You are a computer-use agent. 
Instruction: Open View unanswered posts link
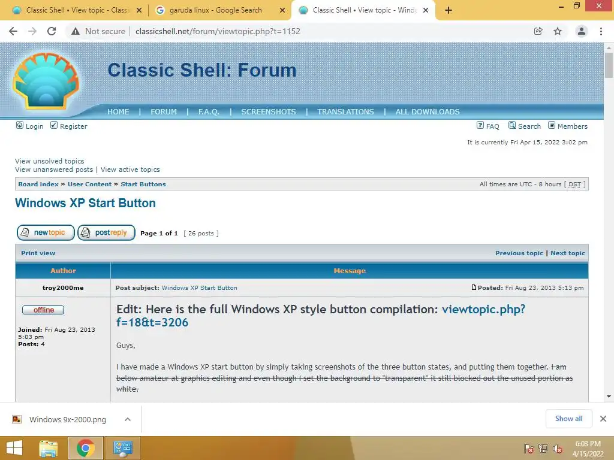54,170
